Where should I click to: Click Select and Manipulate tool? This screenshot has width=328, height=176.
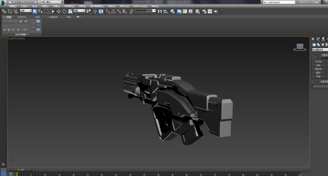(95, 11)
